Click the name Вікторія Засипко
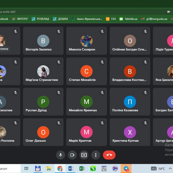 39,49
